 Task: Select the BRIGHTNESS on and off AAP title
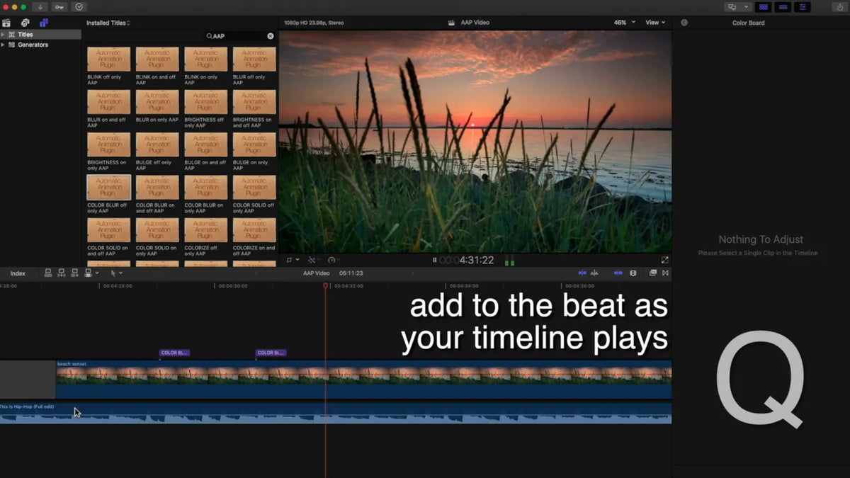(x=254, y=102)
